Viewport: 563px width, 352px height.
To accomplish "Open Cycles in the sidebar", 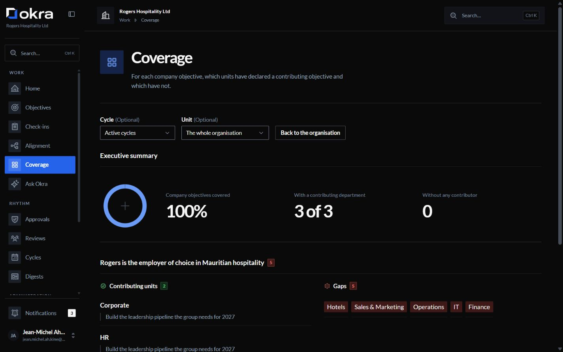I will [x=40, y=257].
